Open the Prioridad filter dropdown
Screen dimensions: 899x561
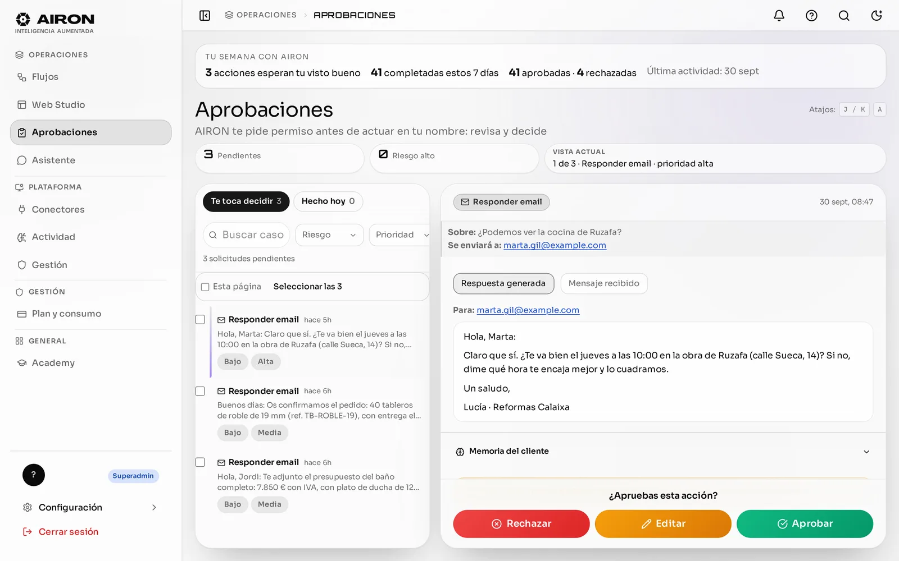coord(399,235)
